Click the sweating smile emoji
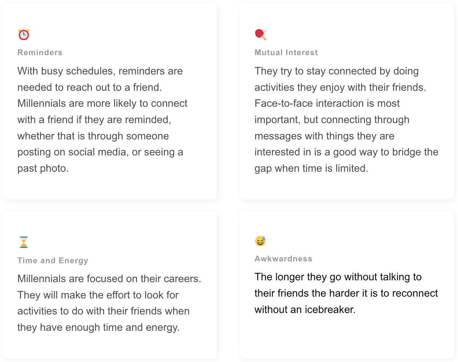458x362 pixels. pyautogui.click(x=260, y=241)
